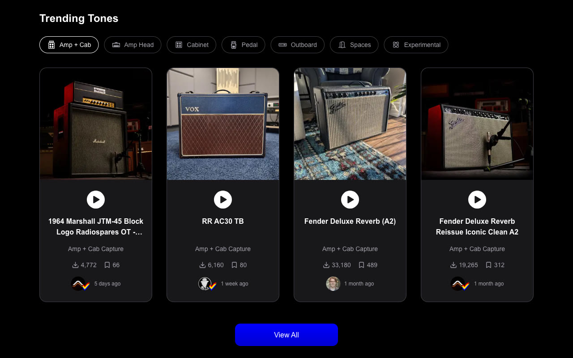Click Amp + Cab Capture label under RR AC30 TB
Viewport: 573px width, 358px height.
point(223,249)
